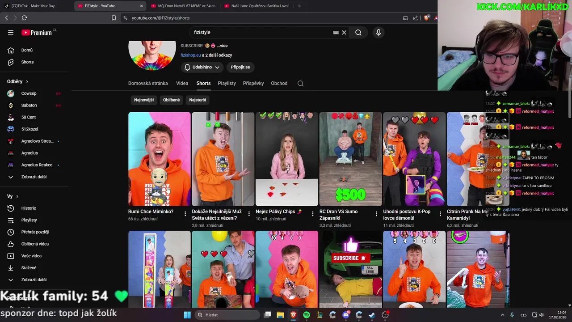Open 'Nejez Pálivý Chips' short thumbnail

286,159
